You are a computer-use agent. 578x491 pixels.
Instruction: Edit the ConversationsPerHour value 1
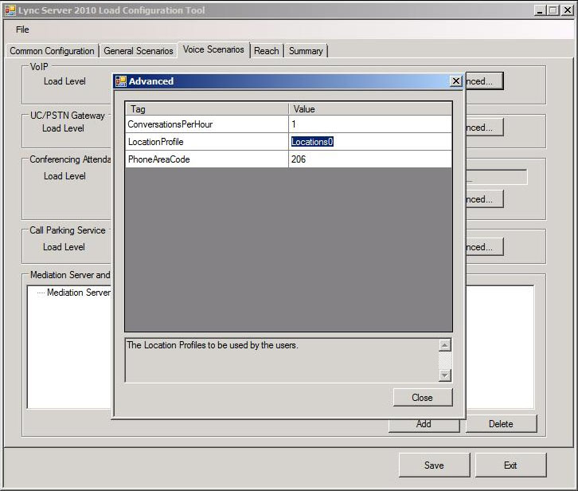tap(370, 124)
